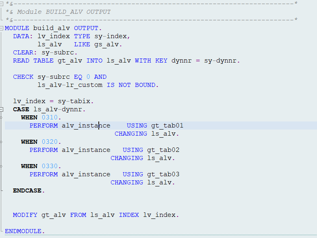Click 'Module BUILD_ALV OUTPUT' comment text
This screenshot has height=238, width=317.
64,12
